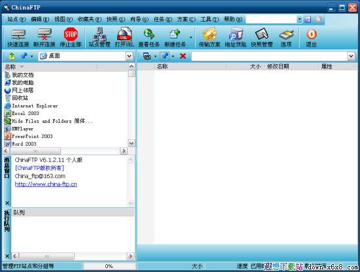Open the 向导 menu
Screen dimensions: 360x272
click(x=139, y=19)
